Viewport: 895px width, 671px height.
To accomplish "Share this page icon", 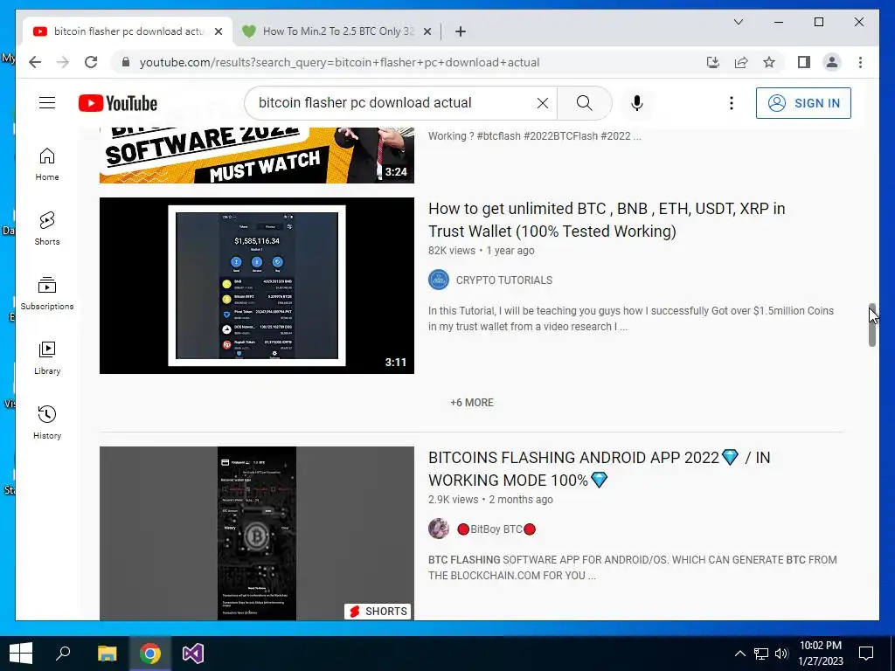I will pos(741,62).
